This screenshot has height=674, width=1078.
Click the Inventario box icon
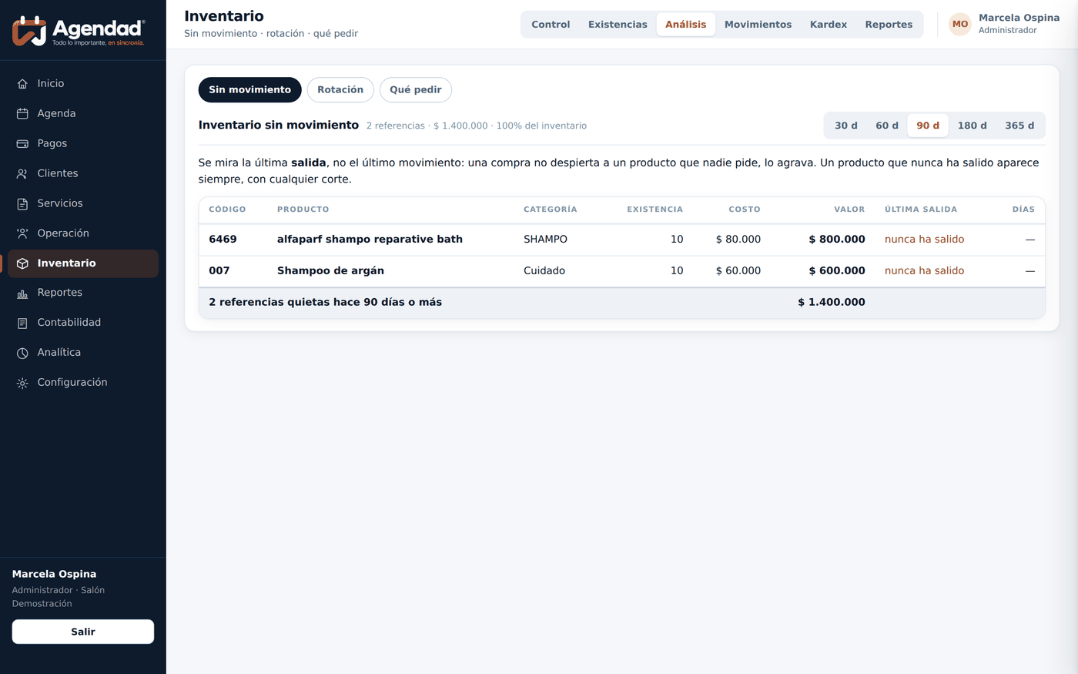pos(22,263)
